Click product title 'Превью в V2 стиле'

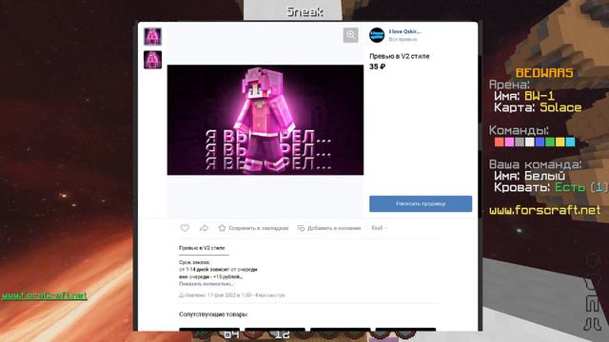pyautogui.click(x=400, y=56)
